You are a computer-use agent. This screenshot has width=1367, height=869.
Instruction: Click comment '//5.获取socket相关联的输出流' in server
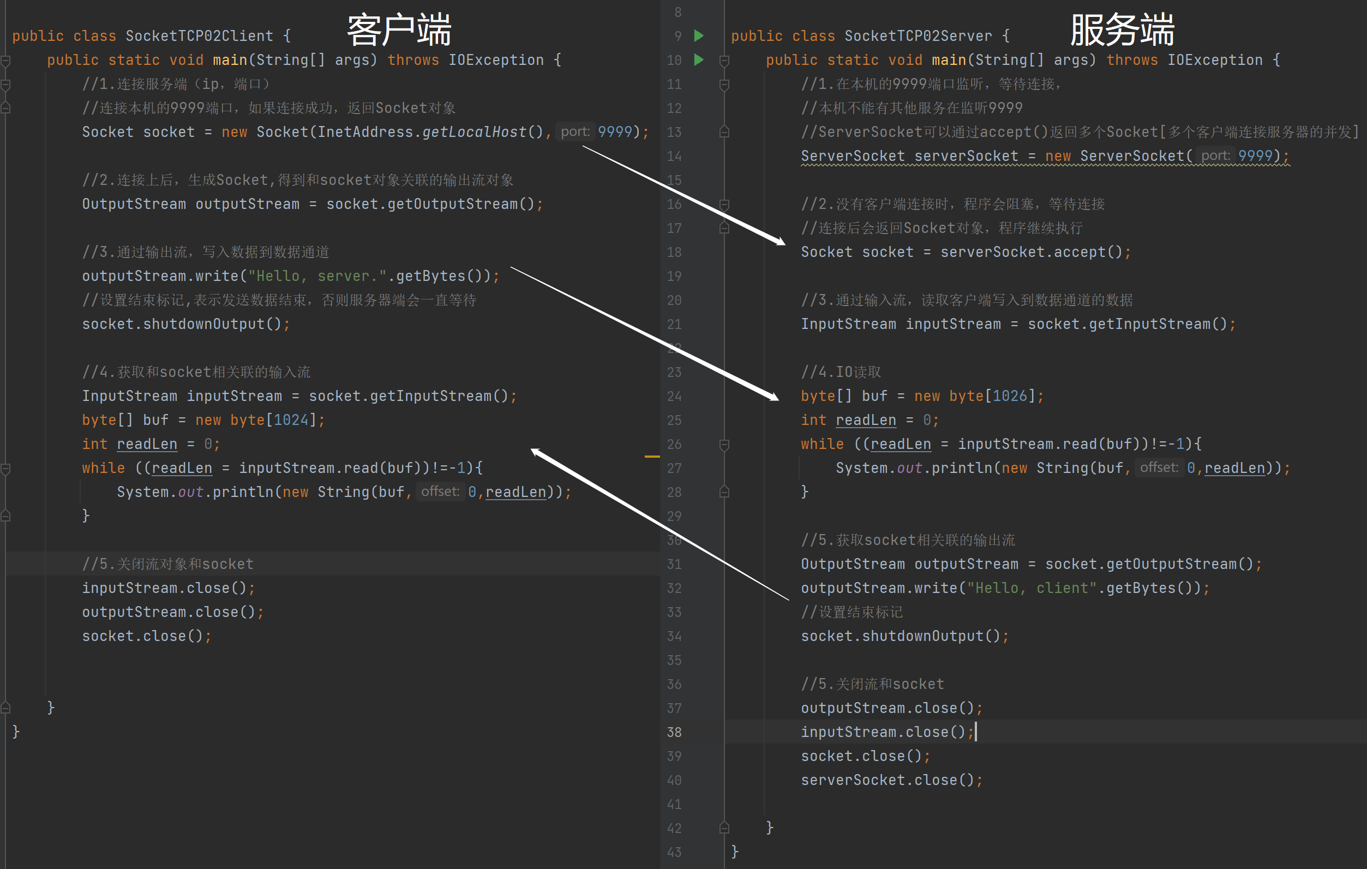click(908, 540)
